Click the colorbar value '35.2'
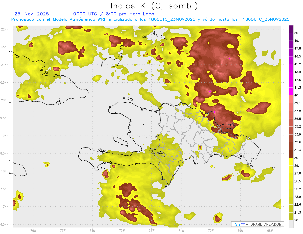The image size is (303, 234). point(298,126)
